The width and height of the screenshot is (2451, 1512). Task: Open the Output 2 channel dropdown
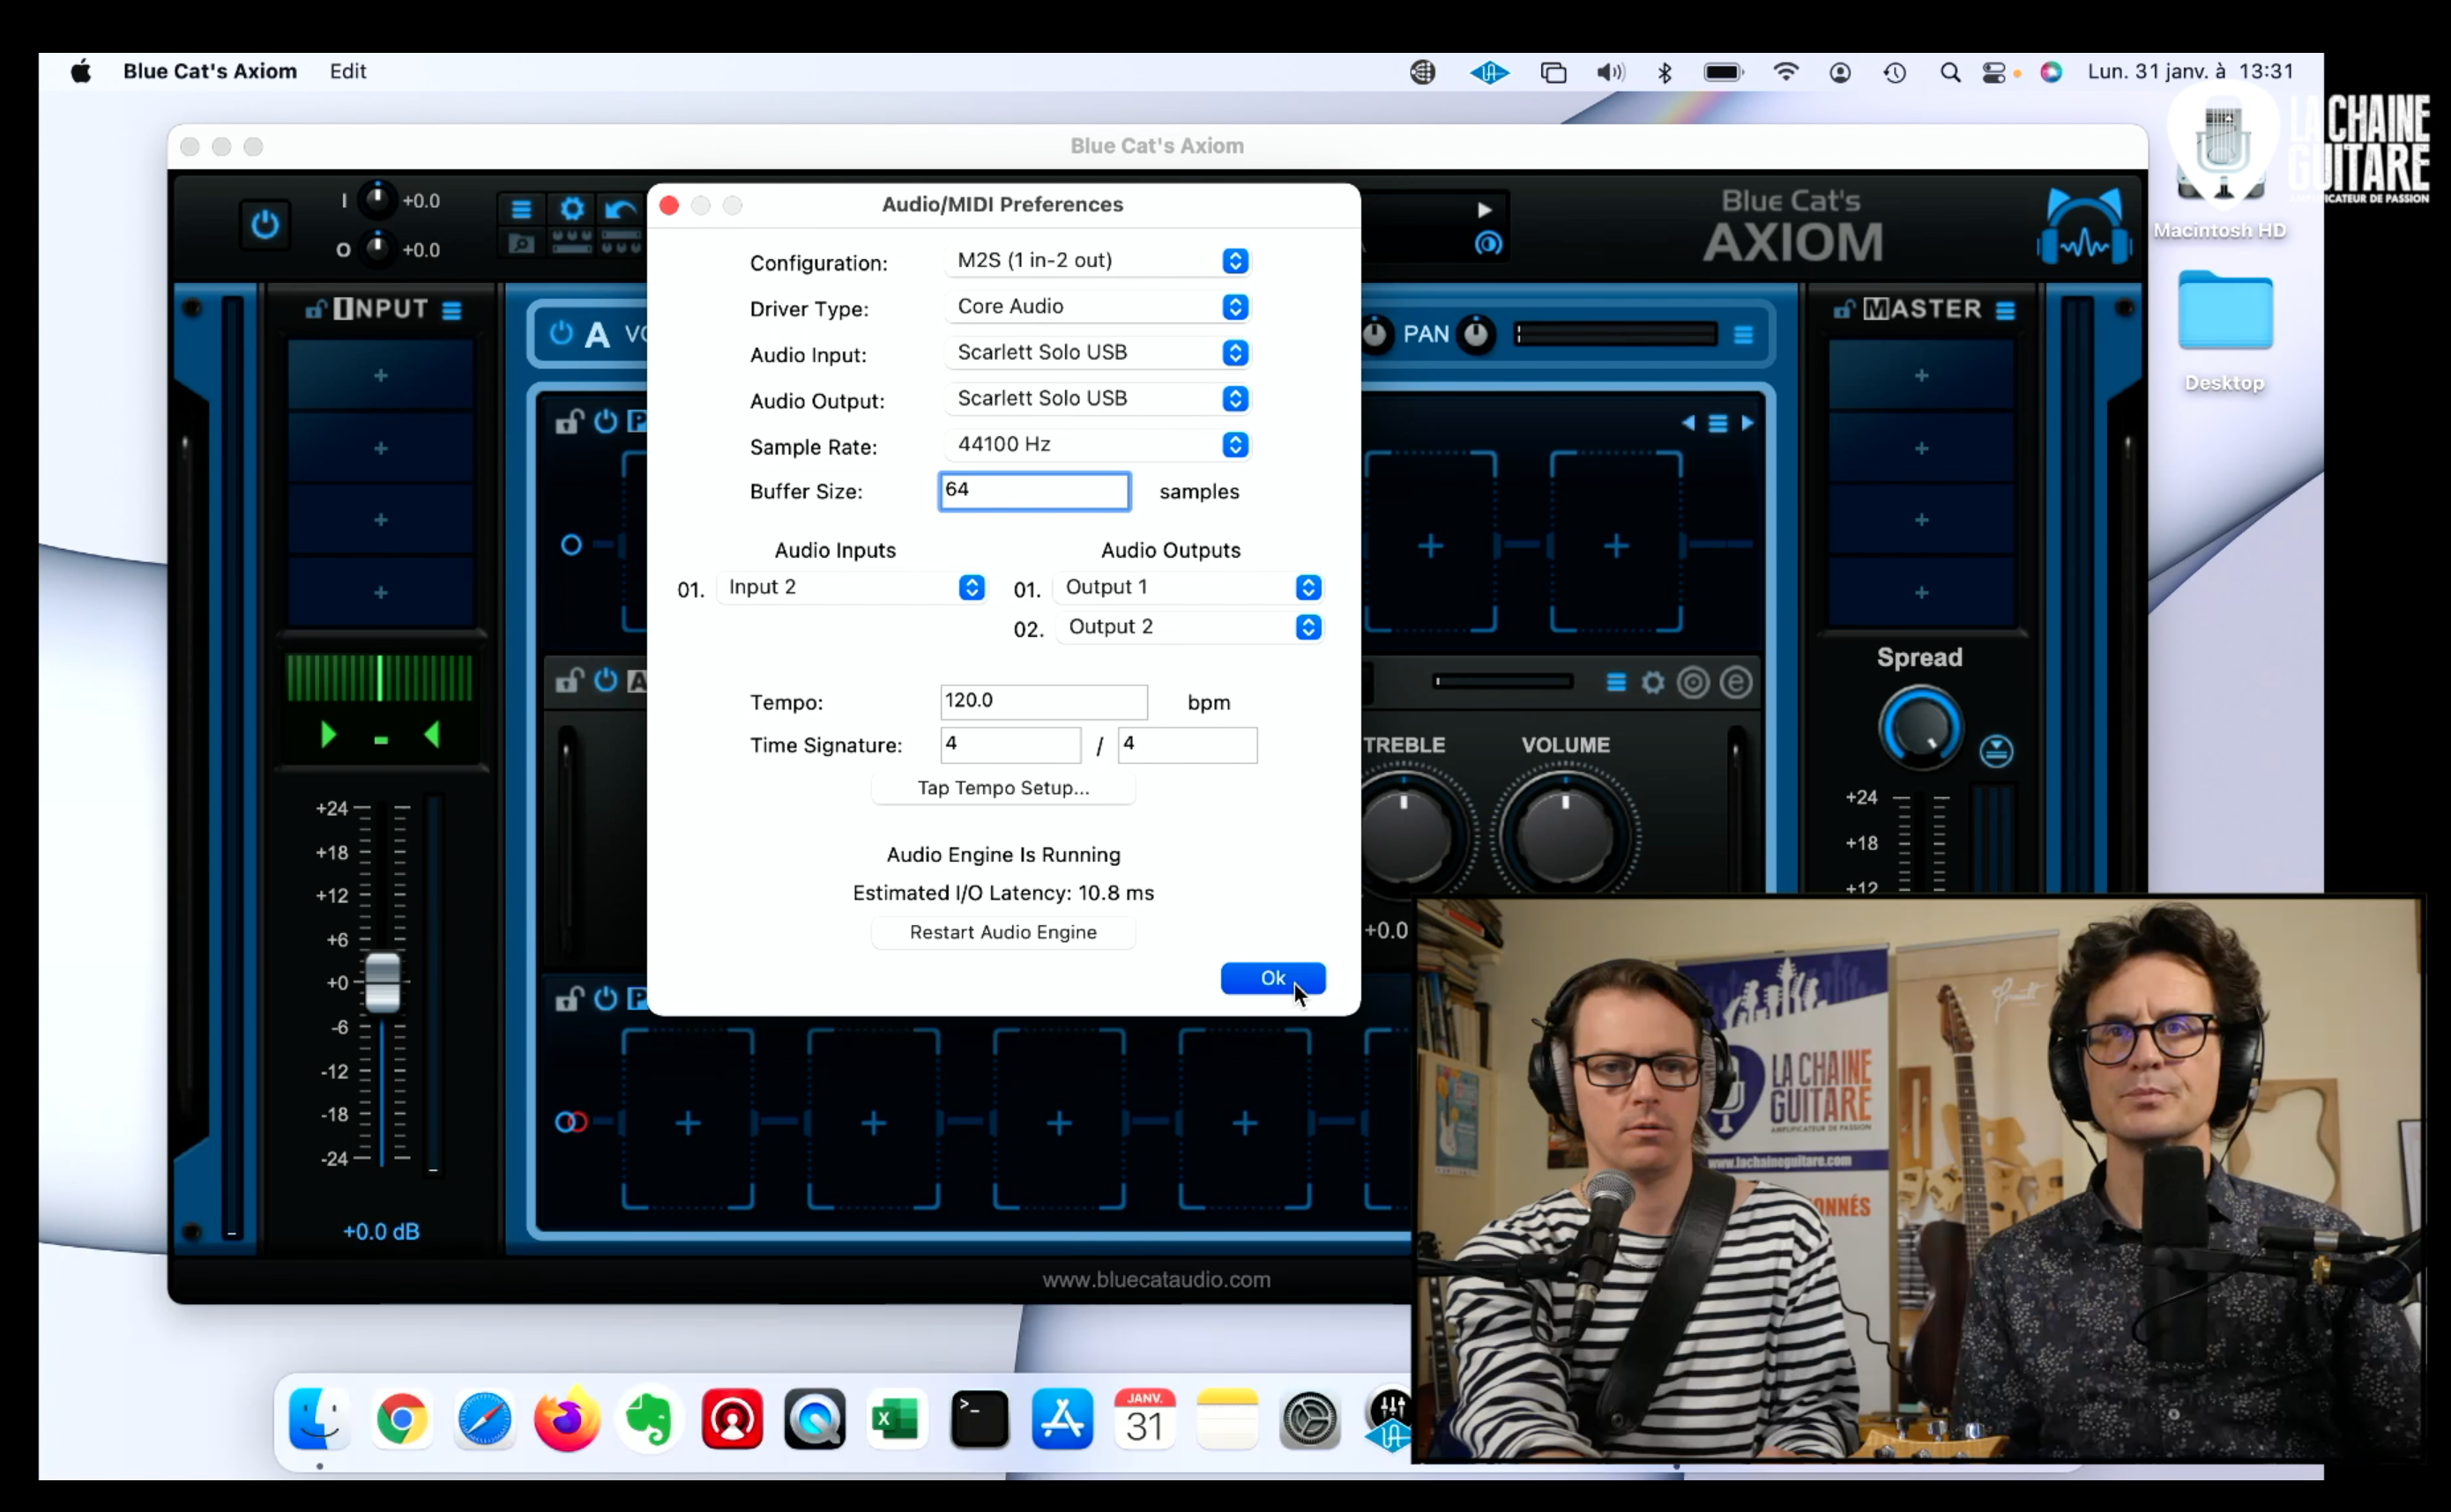point(1188,627)
